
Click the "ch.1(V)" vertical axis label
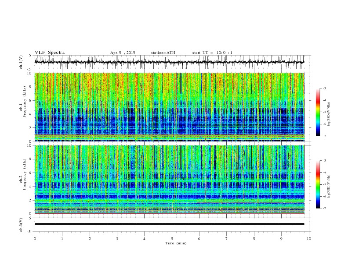point(21,62)
